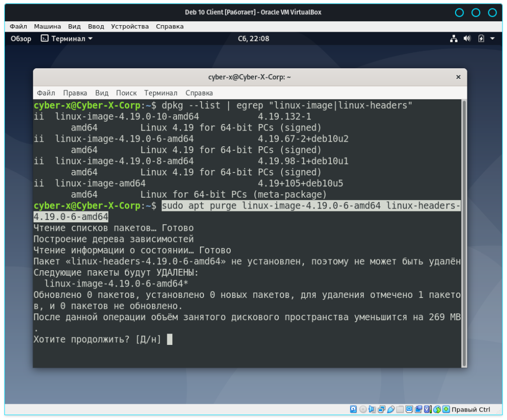Close the terminal window with X button
Screen dimensions: 507x420
click(458, 77)
